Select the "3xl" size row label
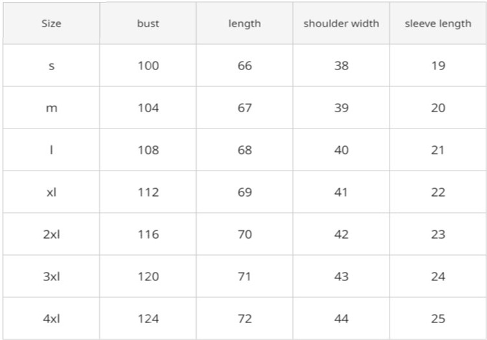 (x=51, y=276)
